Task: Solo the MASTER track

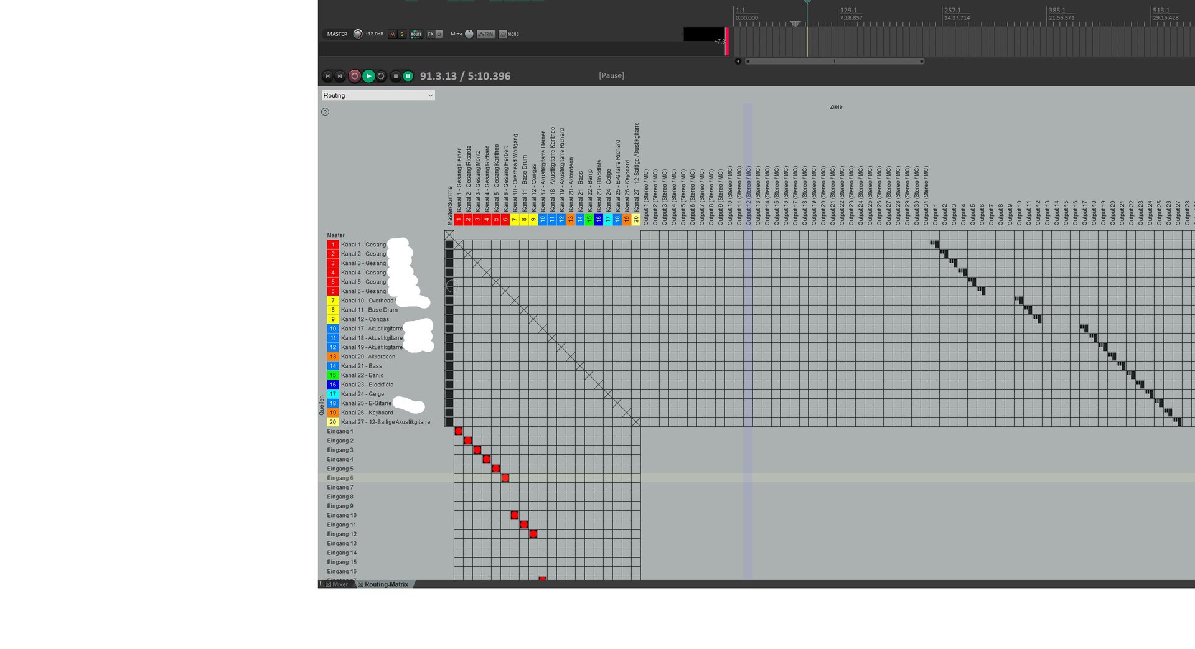Action: (x=401, y=34)
